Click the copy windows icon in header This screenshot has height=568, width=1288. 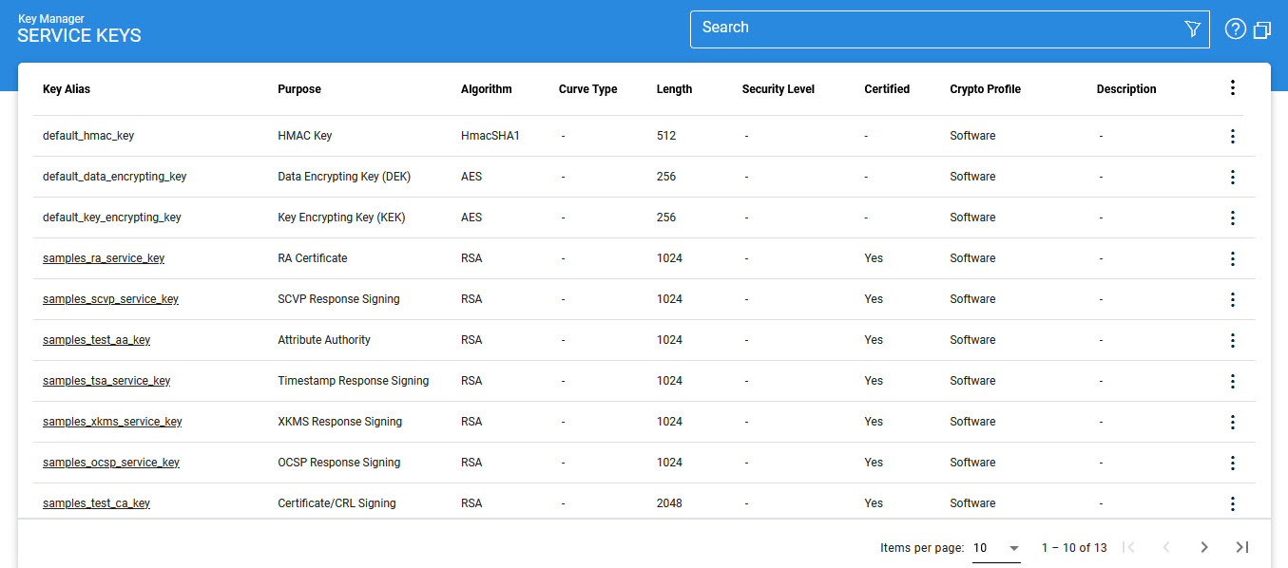1262,29
